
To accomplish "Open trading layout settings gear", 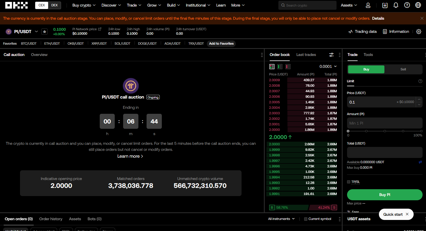I will coord(419,32).
